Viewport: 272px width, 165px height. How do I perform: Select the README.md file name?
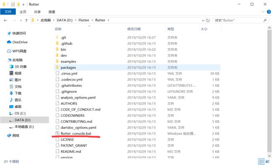point(71,152)
